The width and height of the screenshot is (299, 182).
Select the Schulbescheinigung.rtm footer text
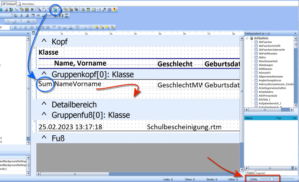184,127
